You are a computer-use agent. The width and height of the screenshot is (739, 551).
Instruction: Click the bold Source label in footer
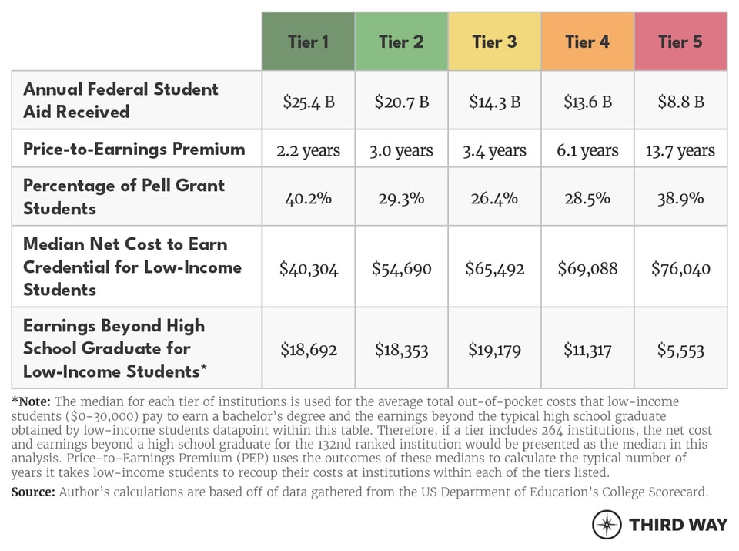click(32, 492)
